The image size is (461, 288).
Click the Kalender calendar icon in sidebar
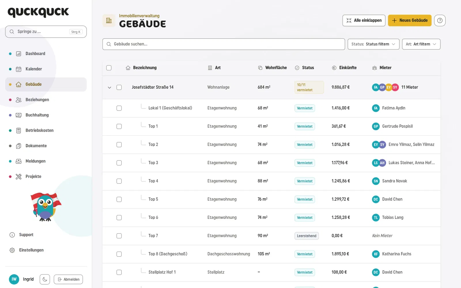click(18, 69)
